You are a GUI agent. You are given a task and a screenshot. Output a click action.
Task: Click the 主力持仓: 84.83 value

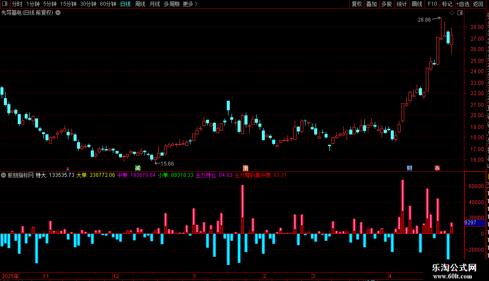point(214,175)
